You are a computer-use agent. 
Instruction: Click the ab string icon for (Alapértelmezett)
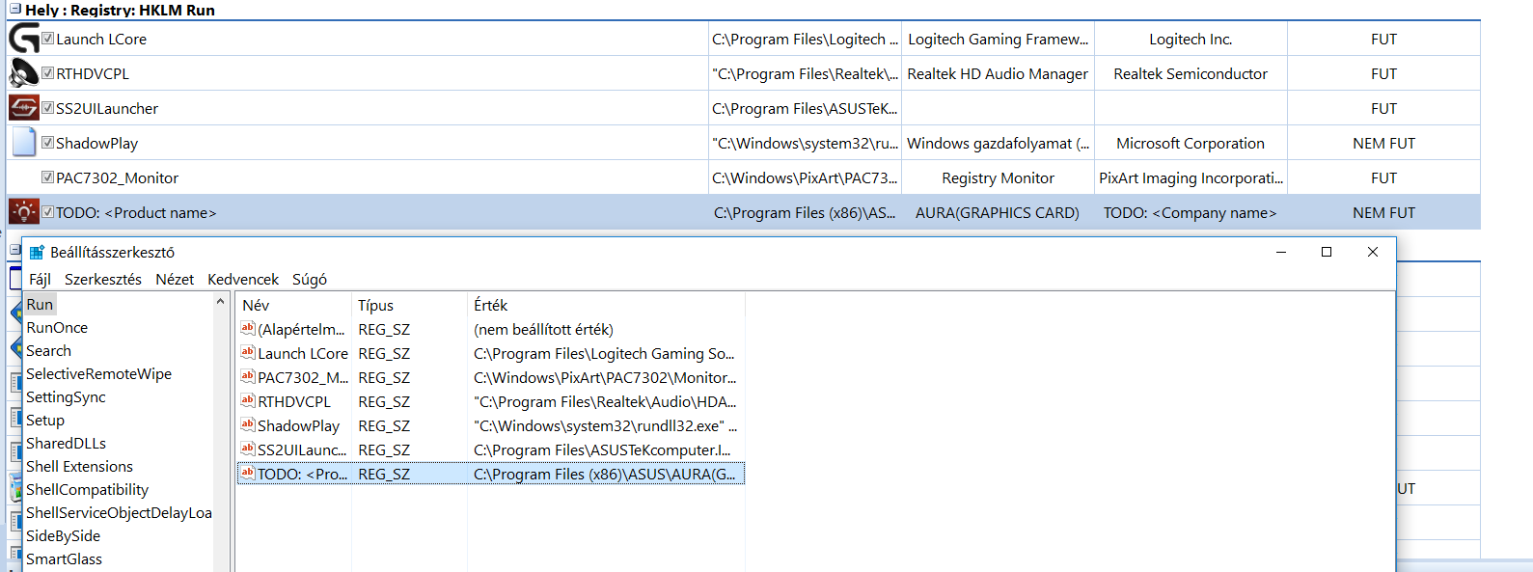[248, 329]
